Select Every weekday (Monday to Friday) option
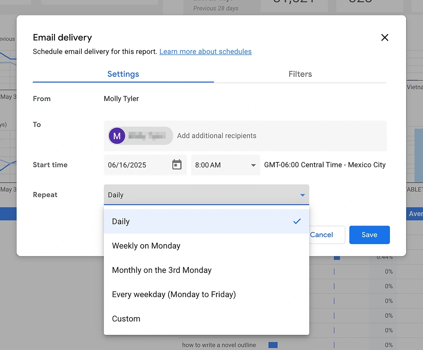Screen dimensions: 423x350 tap(174, 294)
